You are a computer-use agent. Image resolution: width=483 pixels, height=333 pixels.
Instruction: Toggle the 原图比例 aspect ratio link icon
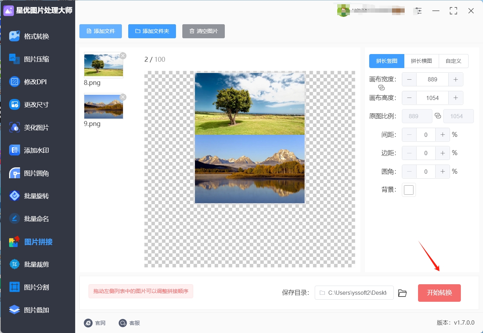pyautogui.click(x=438, y=115)
